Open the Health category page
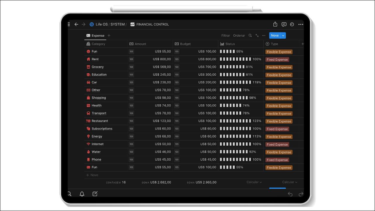Image resolution: width=375 pixels, height=211 pixels. (97, 105)
